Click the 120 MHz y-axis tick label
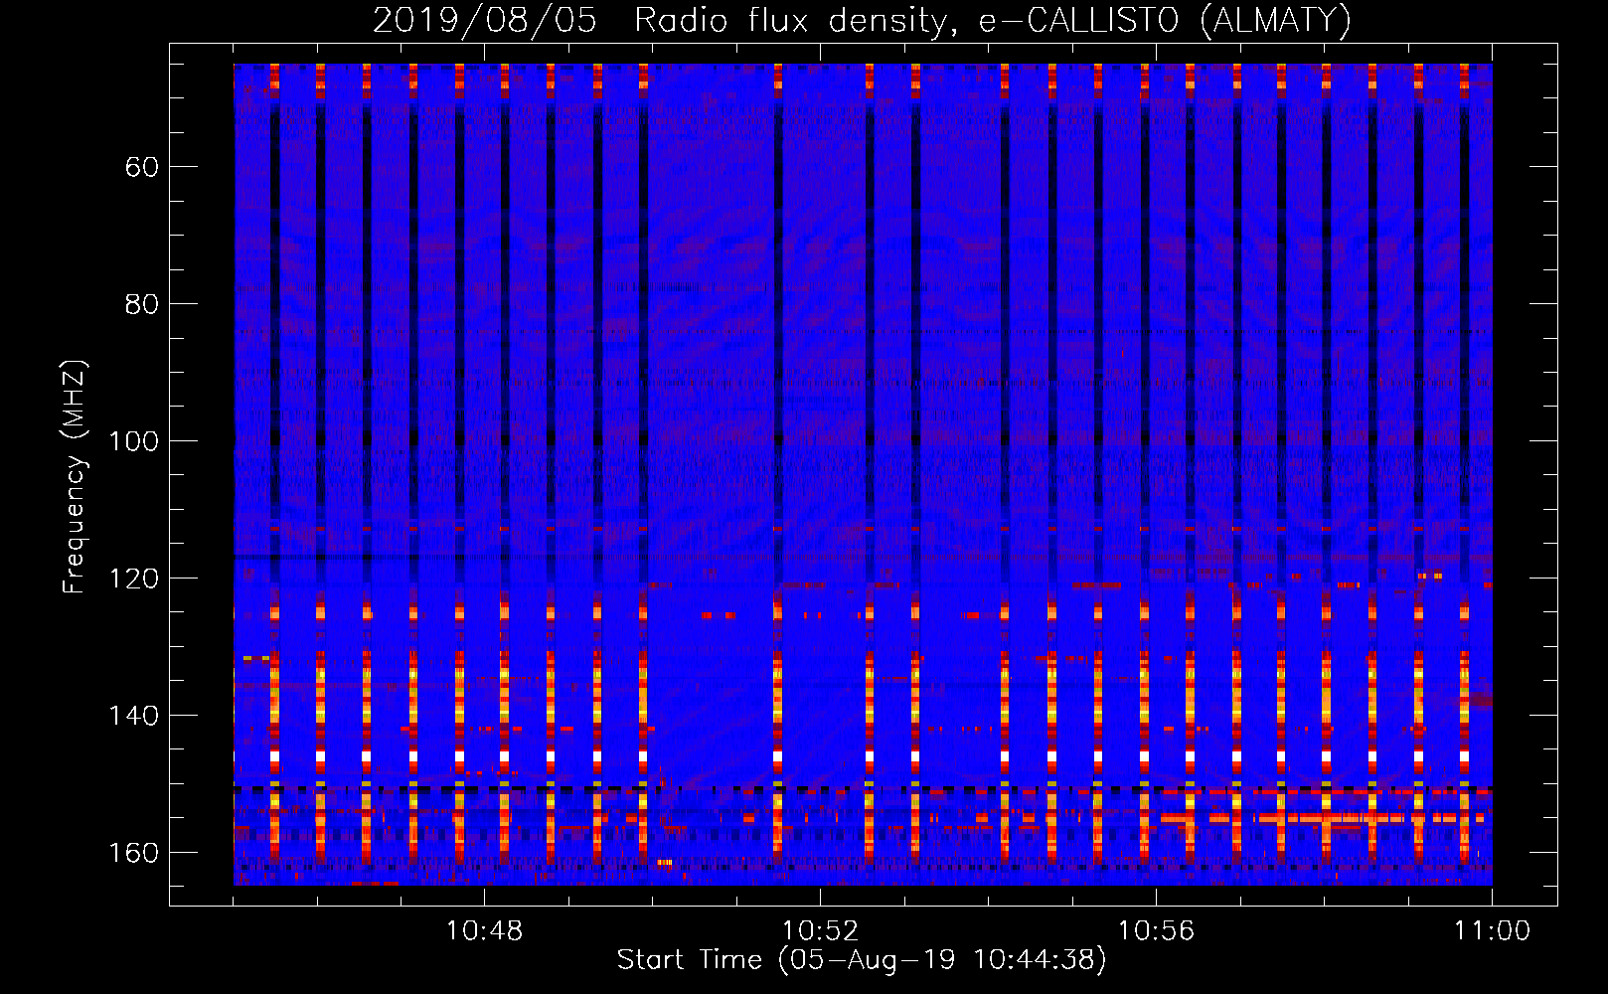 133,579
